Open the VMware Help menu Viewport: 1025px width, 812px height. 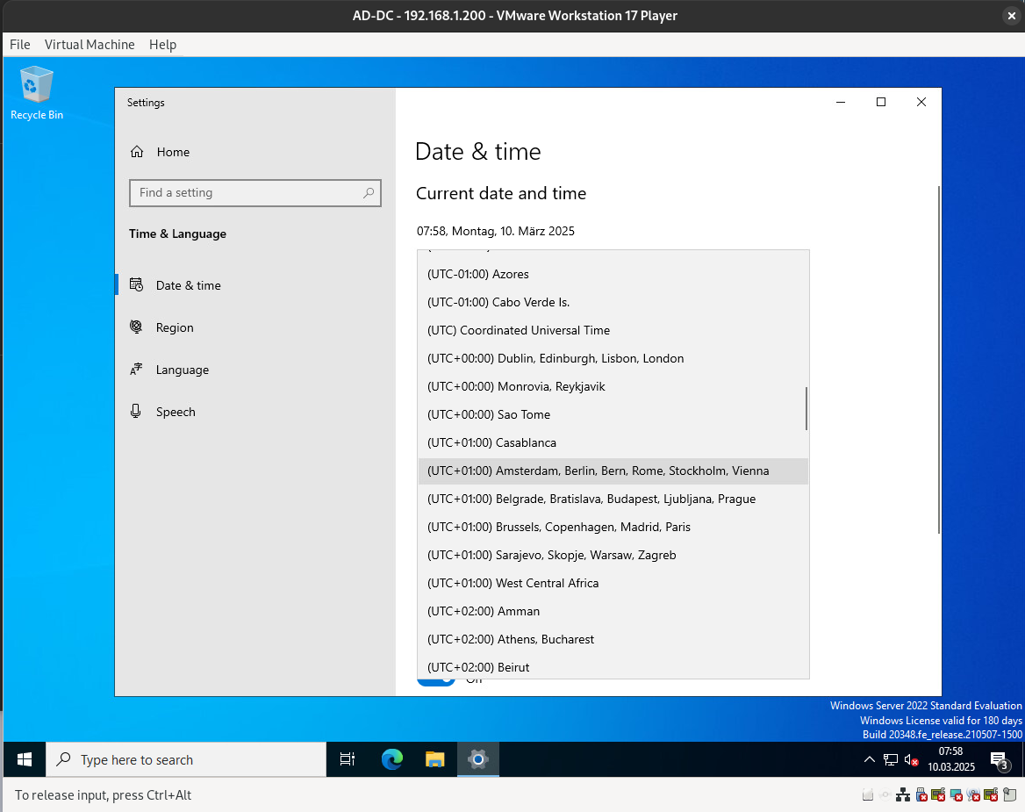click(x=162, y=44)
